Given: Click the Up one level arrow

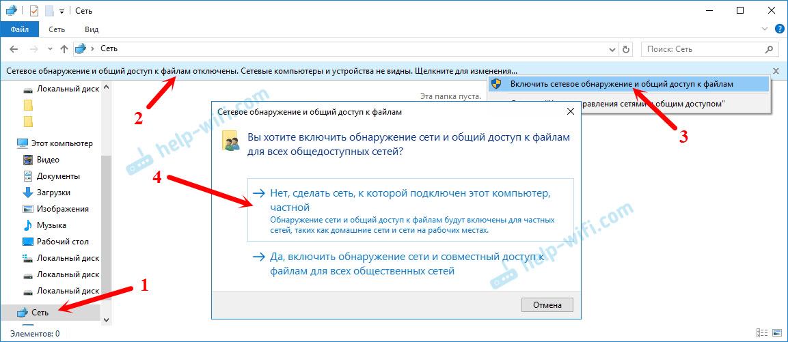Looking at the screenshot, I should pos(64,49).
